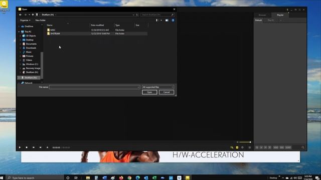Screen dimensions: 321x180
Task: Toggle the playlist panel button
Action: pyautogui.click(x=250, y=147)
